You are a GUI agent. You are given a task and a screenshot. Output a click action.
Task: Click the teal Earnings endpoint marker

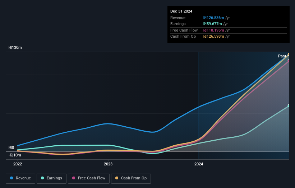tap(289, 106)
